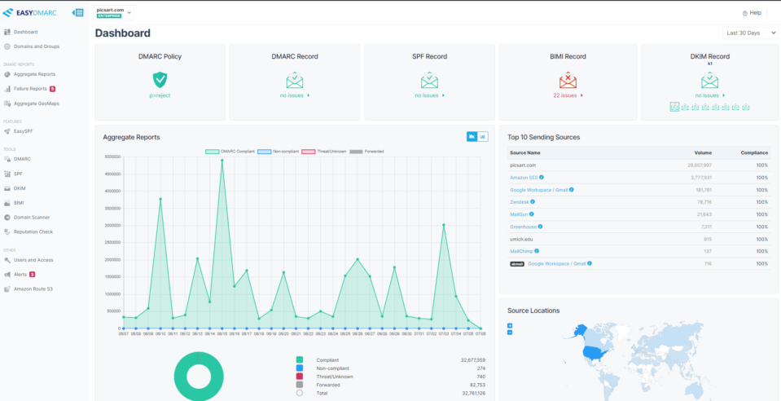Click the large DKIM Record envelope icon
The width and height of the screenshot is (781, 401).
[710, 80]
